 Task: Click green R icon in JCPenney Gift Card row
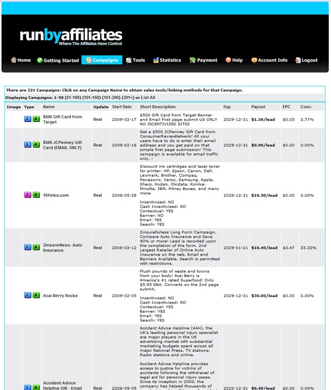[x=36, y=144]
